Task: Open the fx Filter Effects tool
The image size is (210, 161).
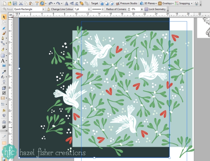Action: click(4, 111)
